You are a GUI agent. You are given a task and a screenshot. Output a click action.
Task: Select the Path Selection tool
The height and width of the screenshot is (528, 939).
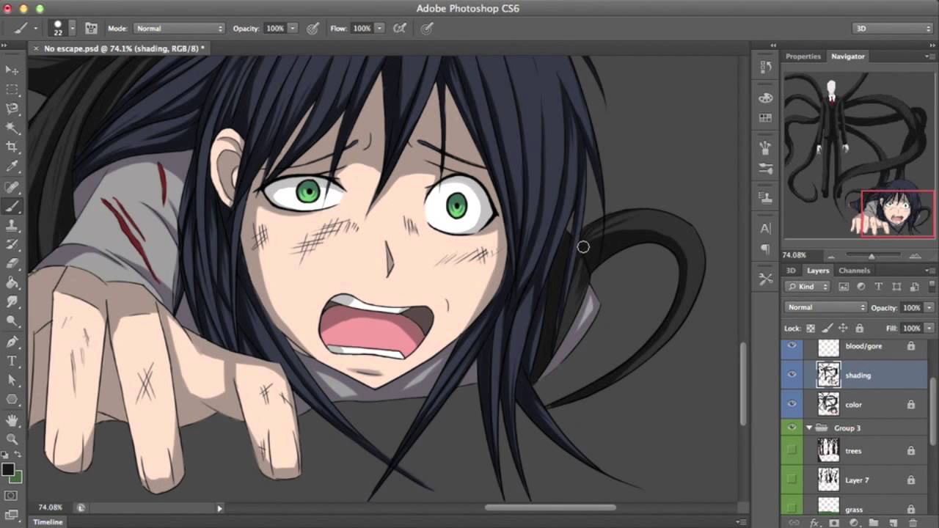12,380
